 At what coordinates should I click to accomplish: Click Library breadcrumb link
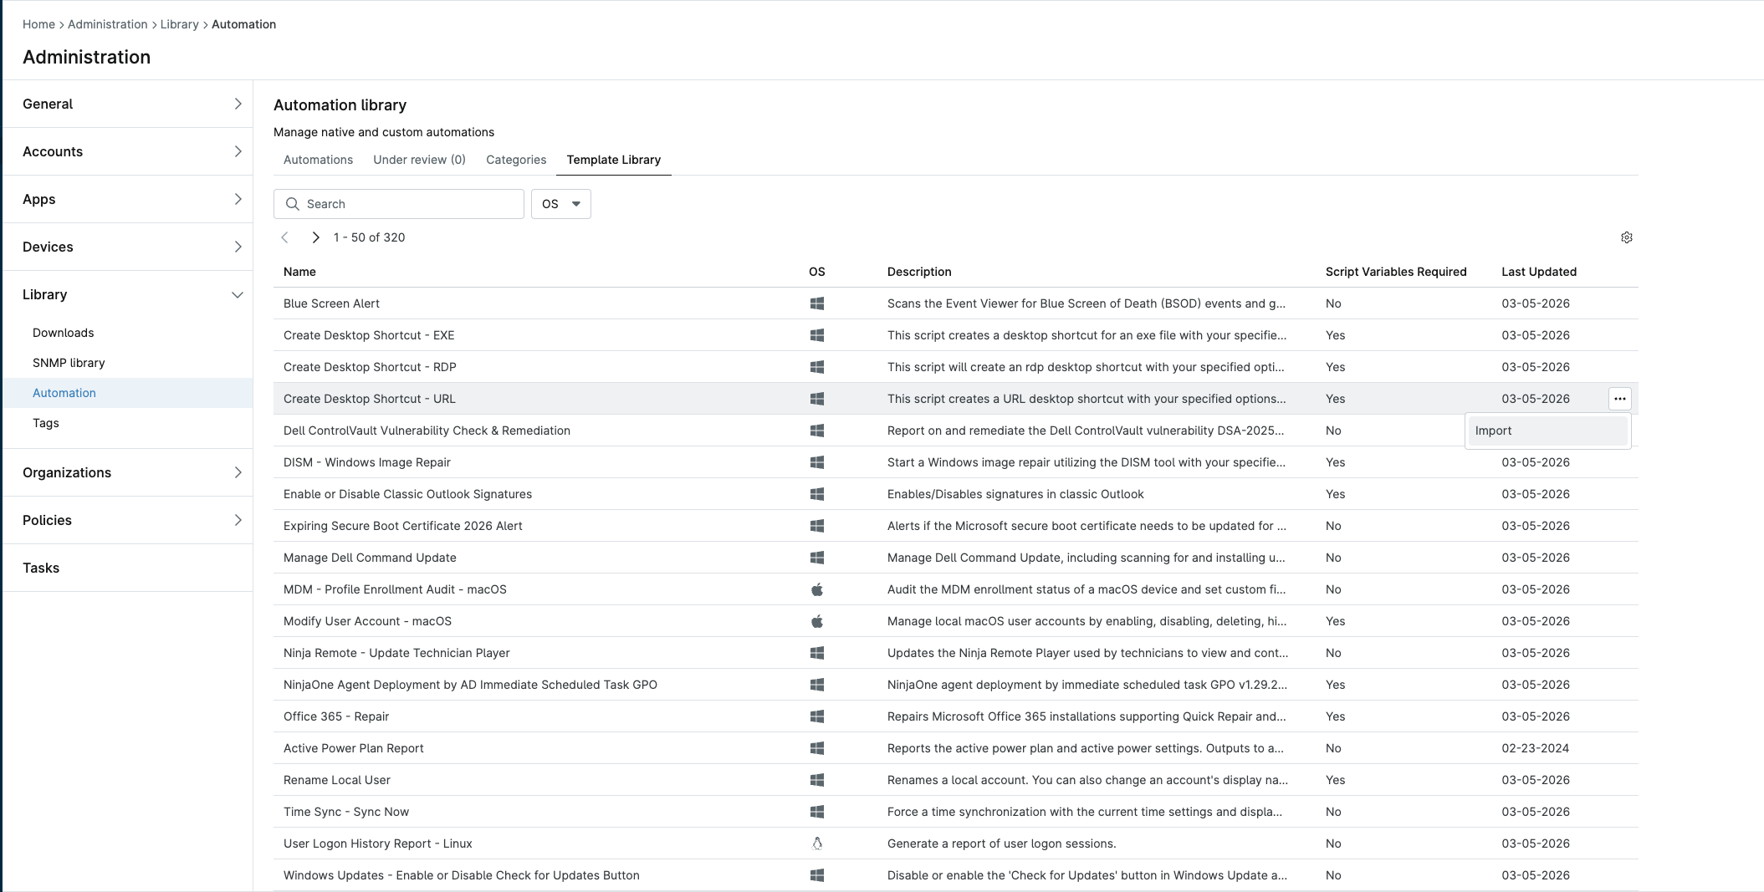click(179, 24)
